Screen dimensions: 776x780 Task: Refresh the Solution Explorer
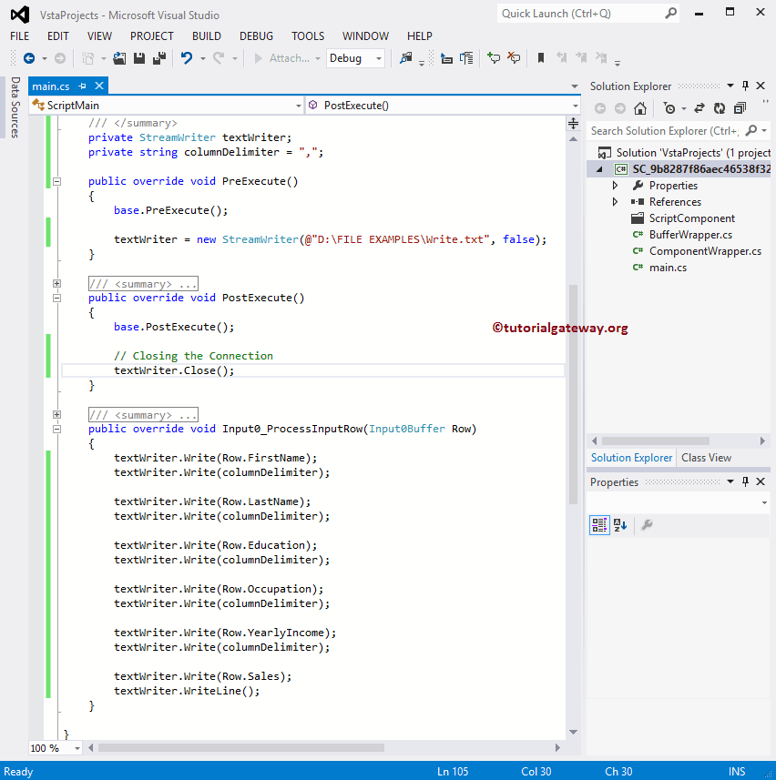[720, 107]
